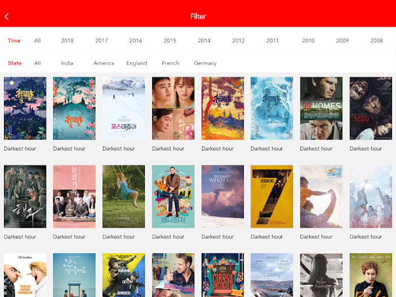Screen dimensions: 396x297
Task: Filter movies by year 2016
Action: [136, 41]
